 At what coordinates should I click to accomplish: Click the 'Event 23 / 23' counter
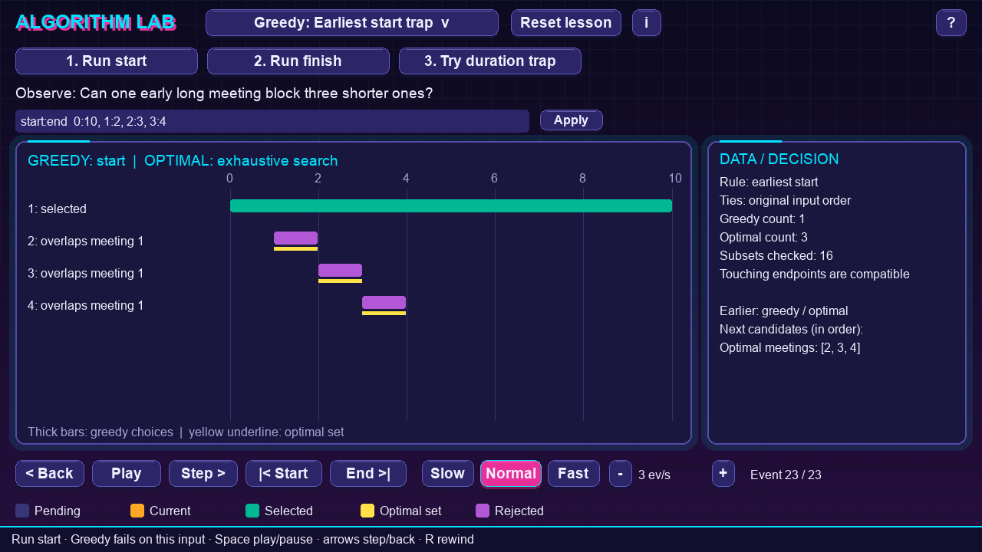[x=786, y=475]
